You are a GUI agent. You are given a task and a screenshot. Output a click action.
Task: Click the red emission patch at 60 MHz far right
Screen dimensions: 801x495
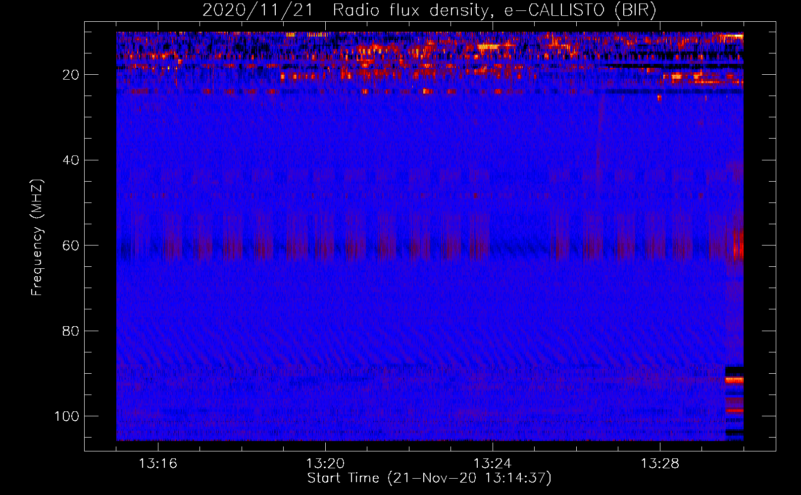738,245
